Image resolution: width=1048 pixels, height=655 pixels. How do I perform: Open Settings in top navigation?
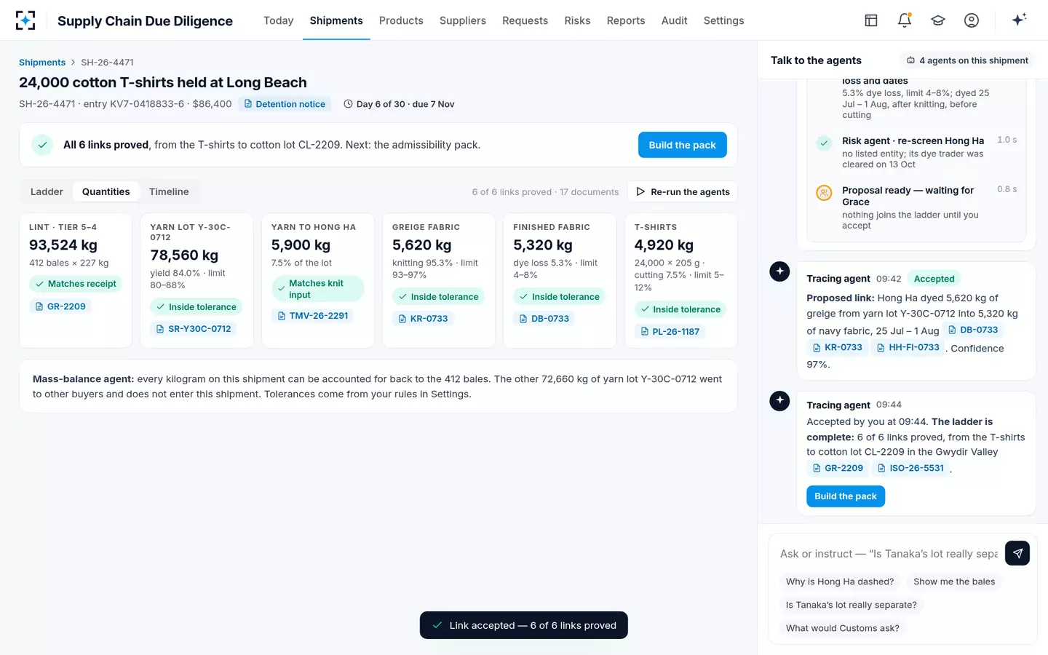pos(723,20)
